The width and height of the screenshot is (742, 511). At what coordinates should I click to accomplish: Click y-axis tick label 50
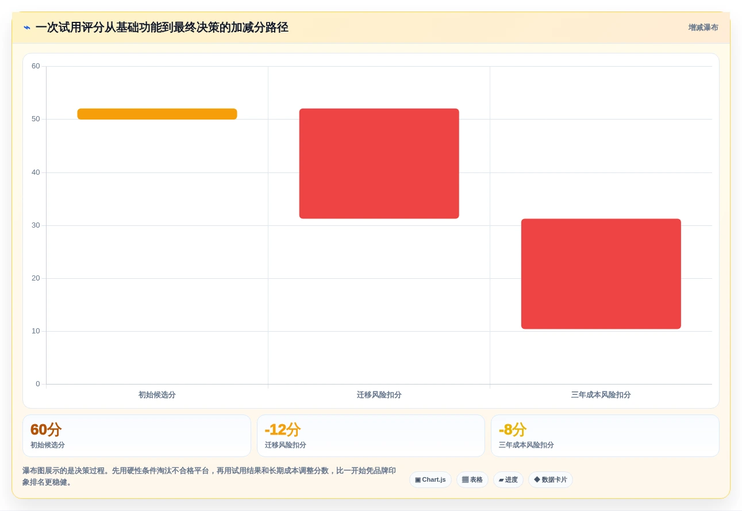pos(36,119)
